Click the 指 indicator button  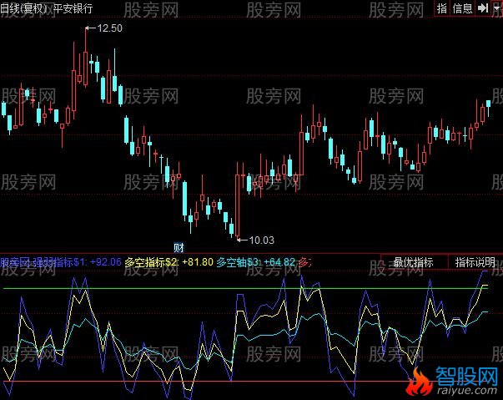click(442, 8)
